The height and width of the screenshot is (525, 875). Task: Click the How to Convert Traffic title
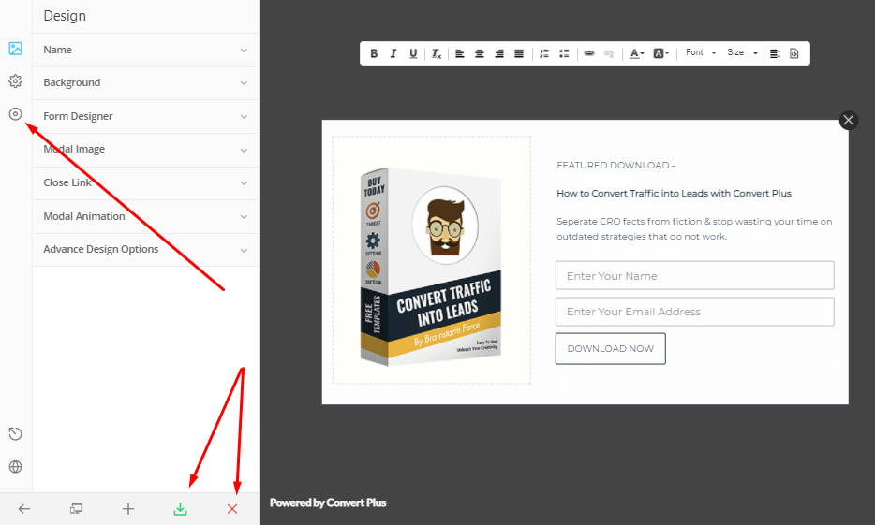pos(674,194)
